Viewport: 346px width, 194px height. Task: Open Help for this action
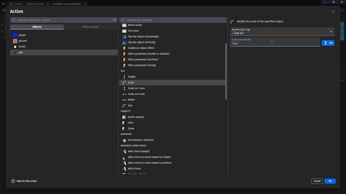point(24,181)
